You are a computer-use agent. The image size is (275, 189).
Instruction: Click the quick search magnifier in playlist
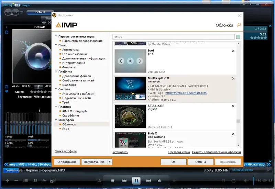(x=268, y=170)
